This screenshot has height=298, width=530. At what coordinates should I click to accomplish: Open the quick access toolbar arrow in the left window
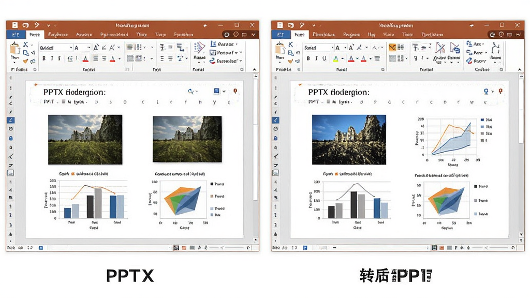coord(49,25)
